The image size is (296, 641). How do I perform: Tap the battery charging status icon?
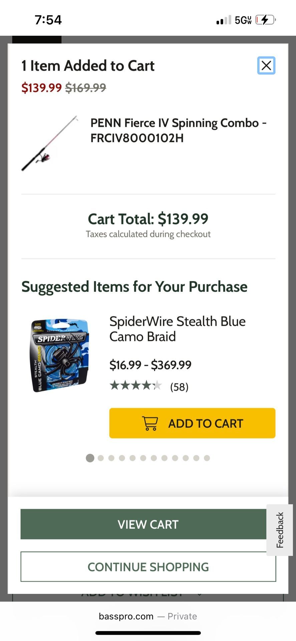265,20
